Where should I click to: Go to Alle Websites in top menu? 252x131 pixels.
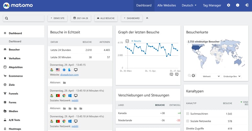167,5
